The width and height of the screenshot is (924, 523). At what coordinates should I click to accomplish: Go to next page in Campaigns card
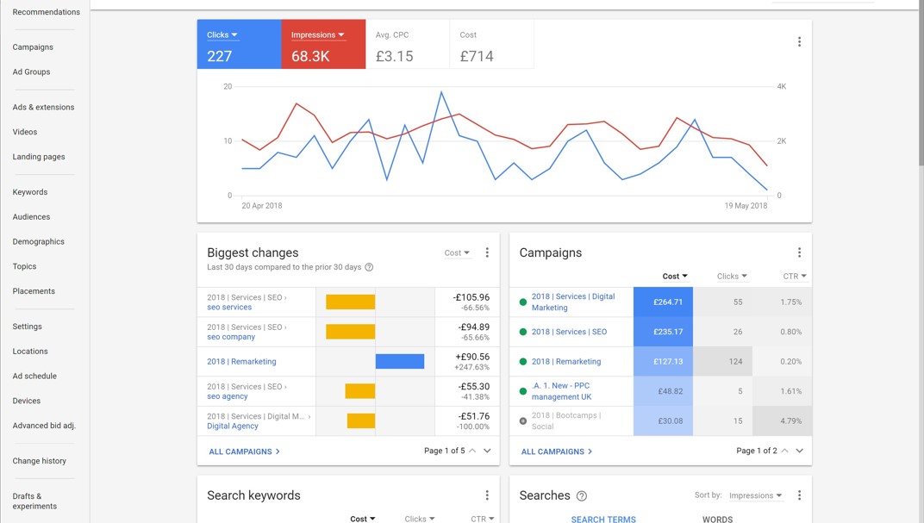[x=800, y=451]
